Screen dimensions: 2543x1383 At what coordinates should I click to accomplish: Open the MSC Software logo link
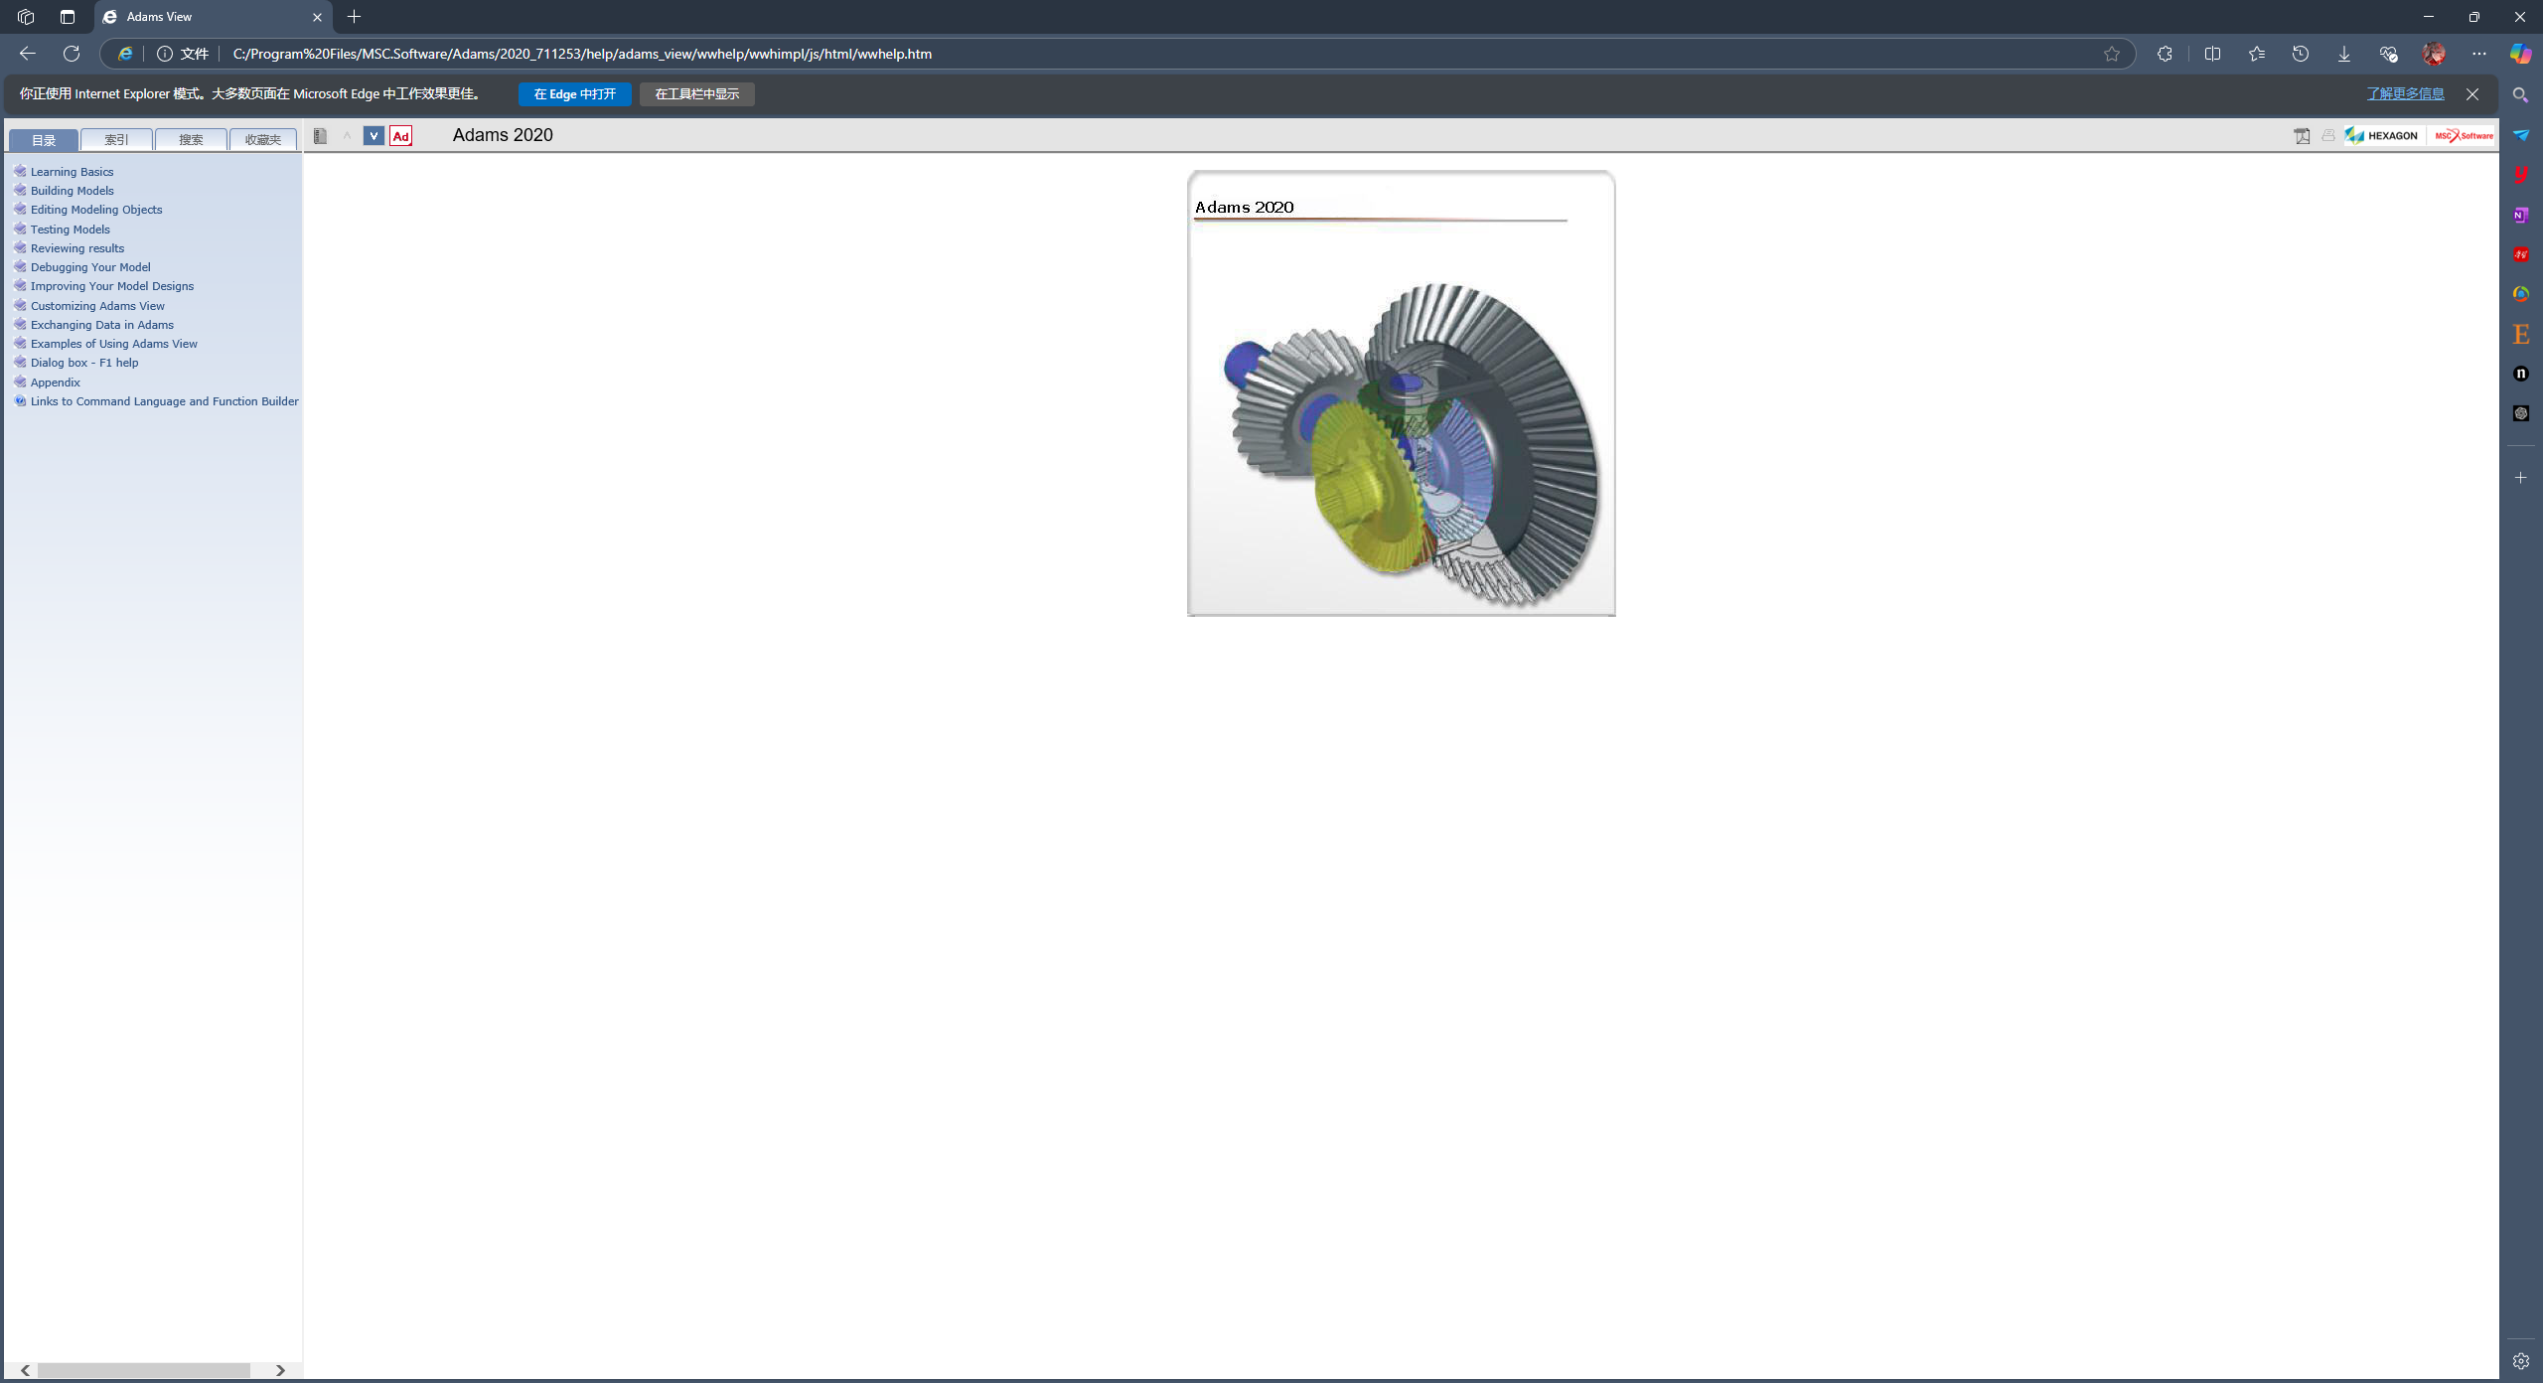(2463, 136)
